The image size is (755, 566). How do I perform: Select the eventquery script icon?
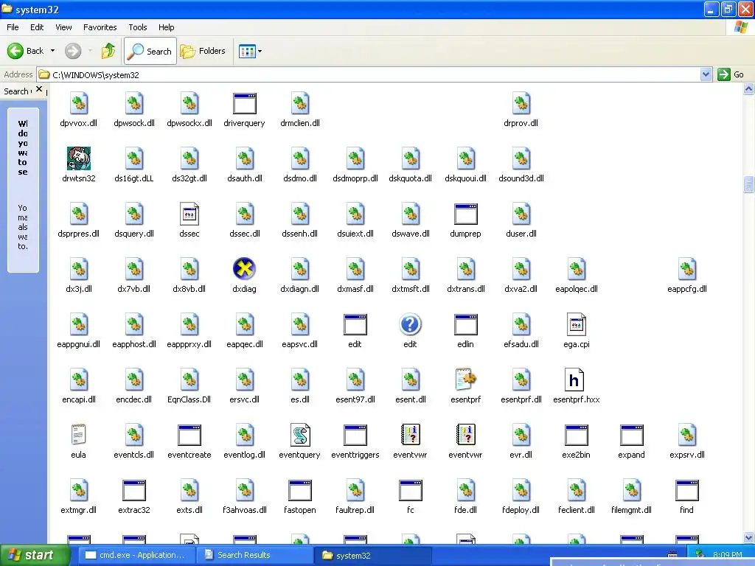(x=300, y=435)
